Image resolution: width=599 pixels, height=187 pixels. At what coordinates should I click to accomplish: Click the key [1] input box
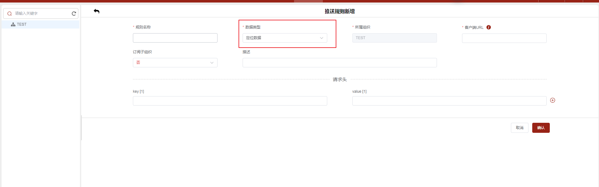(230, 101)
